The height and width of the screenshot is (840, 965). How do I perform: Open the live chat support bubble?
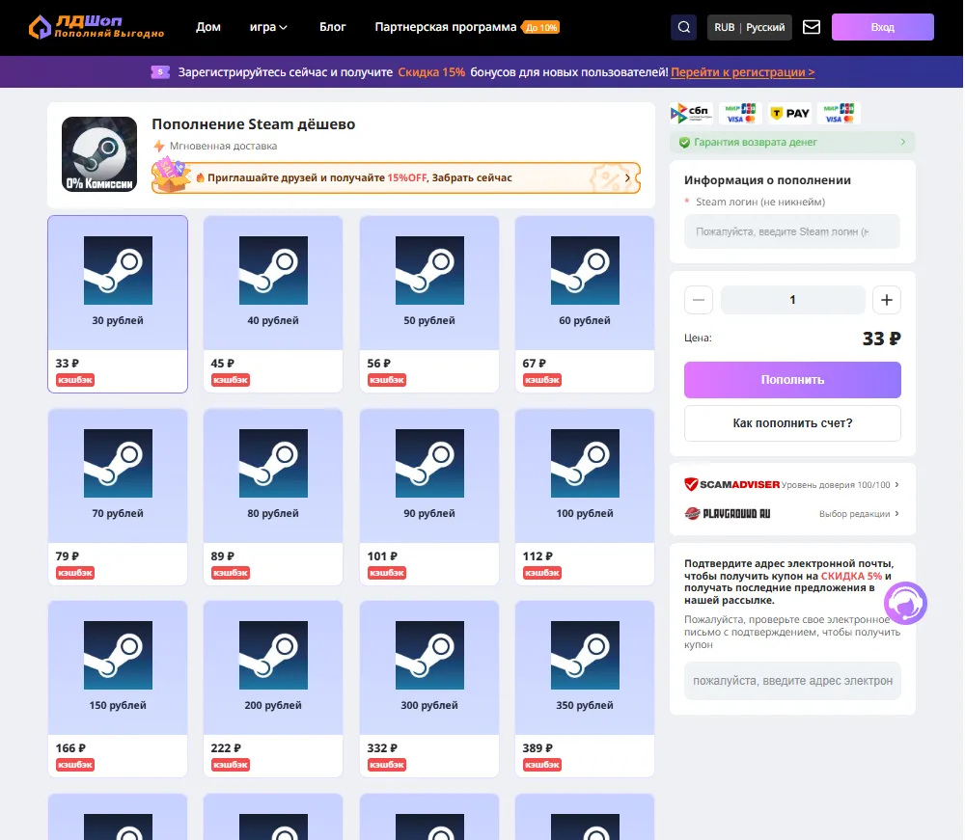point(905,604)
